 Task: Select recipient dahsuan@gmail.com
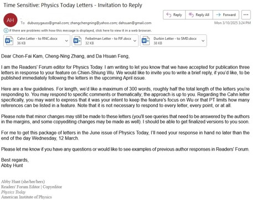pos(135,23)
